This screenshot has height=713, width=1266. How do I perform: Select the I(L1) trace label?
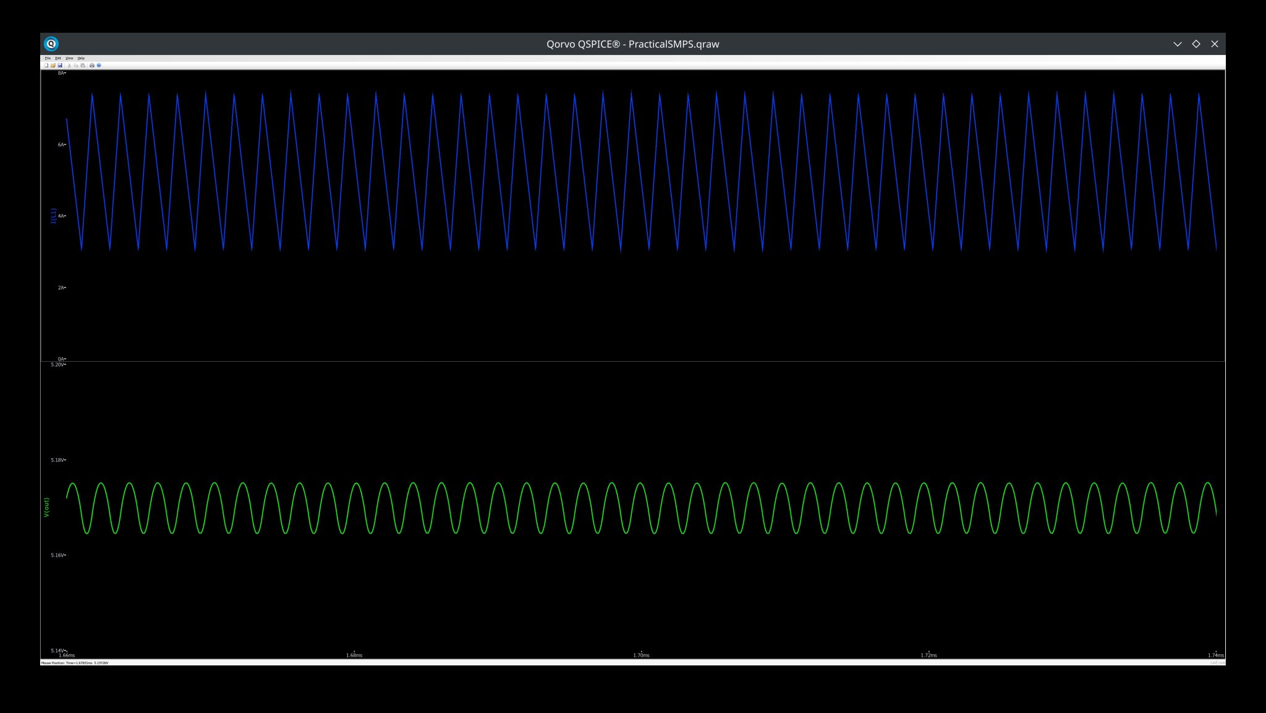coord(53,216)
